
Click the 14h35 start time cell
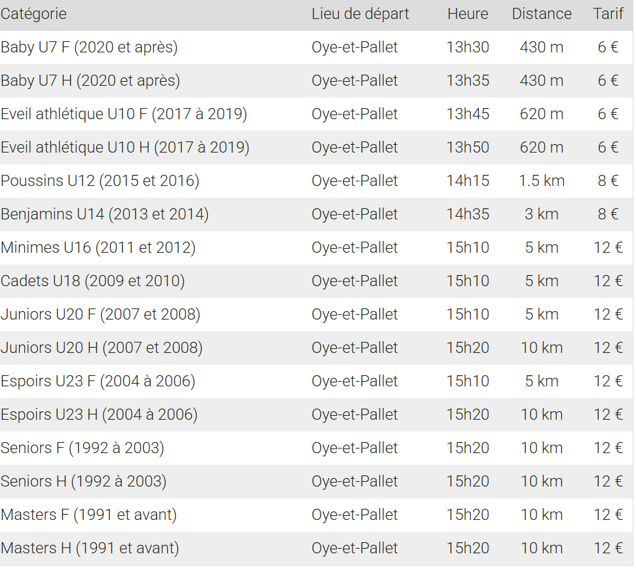pos(468,214)
